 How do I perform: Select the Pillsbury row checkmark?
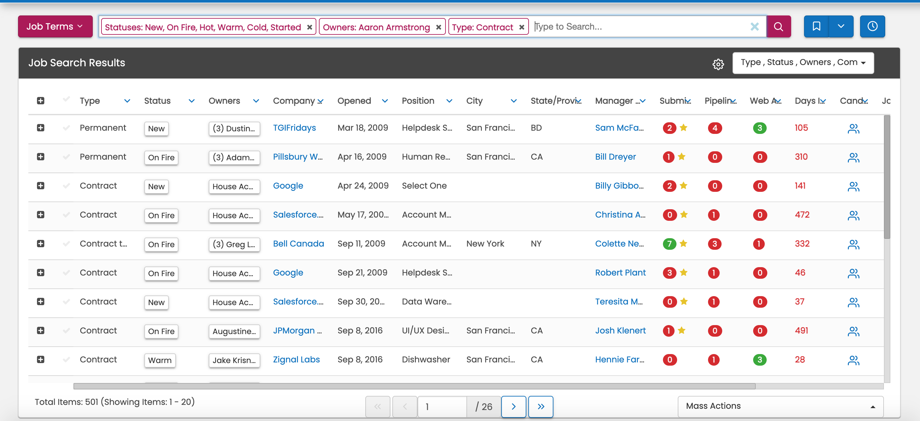pos(66,157)
